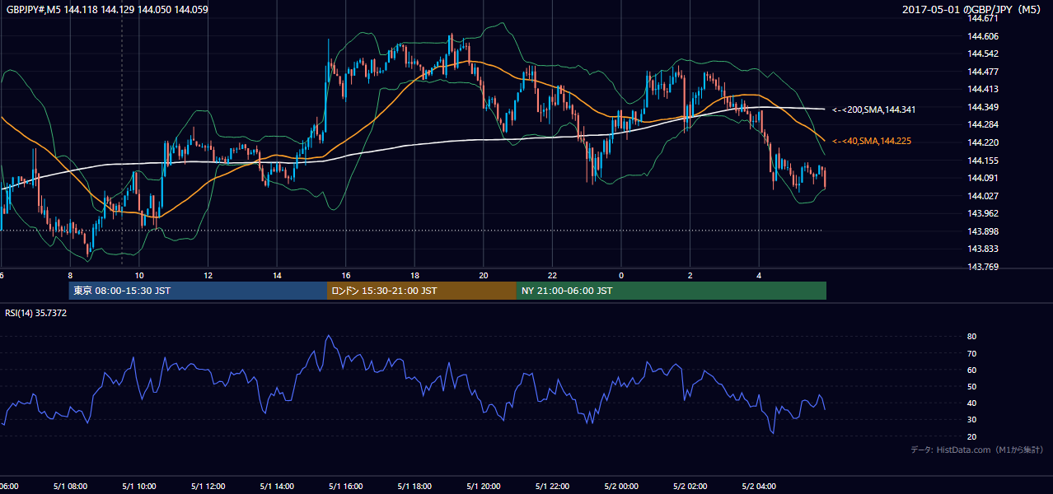Viewport: 1053px width, 494px height.
Task: Click RSI scale value 60
Action: click(x=971, y=370)
